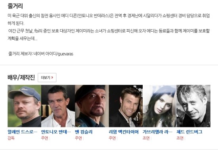Viewport: 218px width, 150px height.
Task: Click the 주연 label under 벤 킹슬리
Action: [78, 138]
